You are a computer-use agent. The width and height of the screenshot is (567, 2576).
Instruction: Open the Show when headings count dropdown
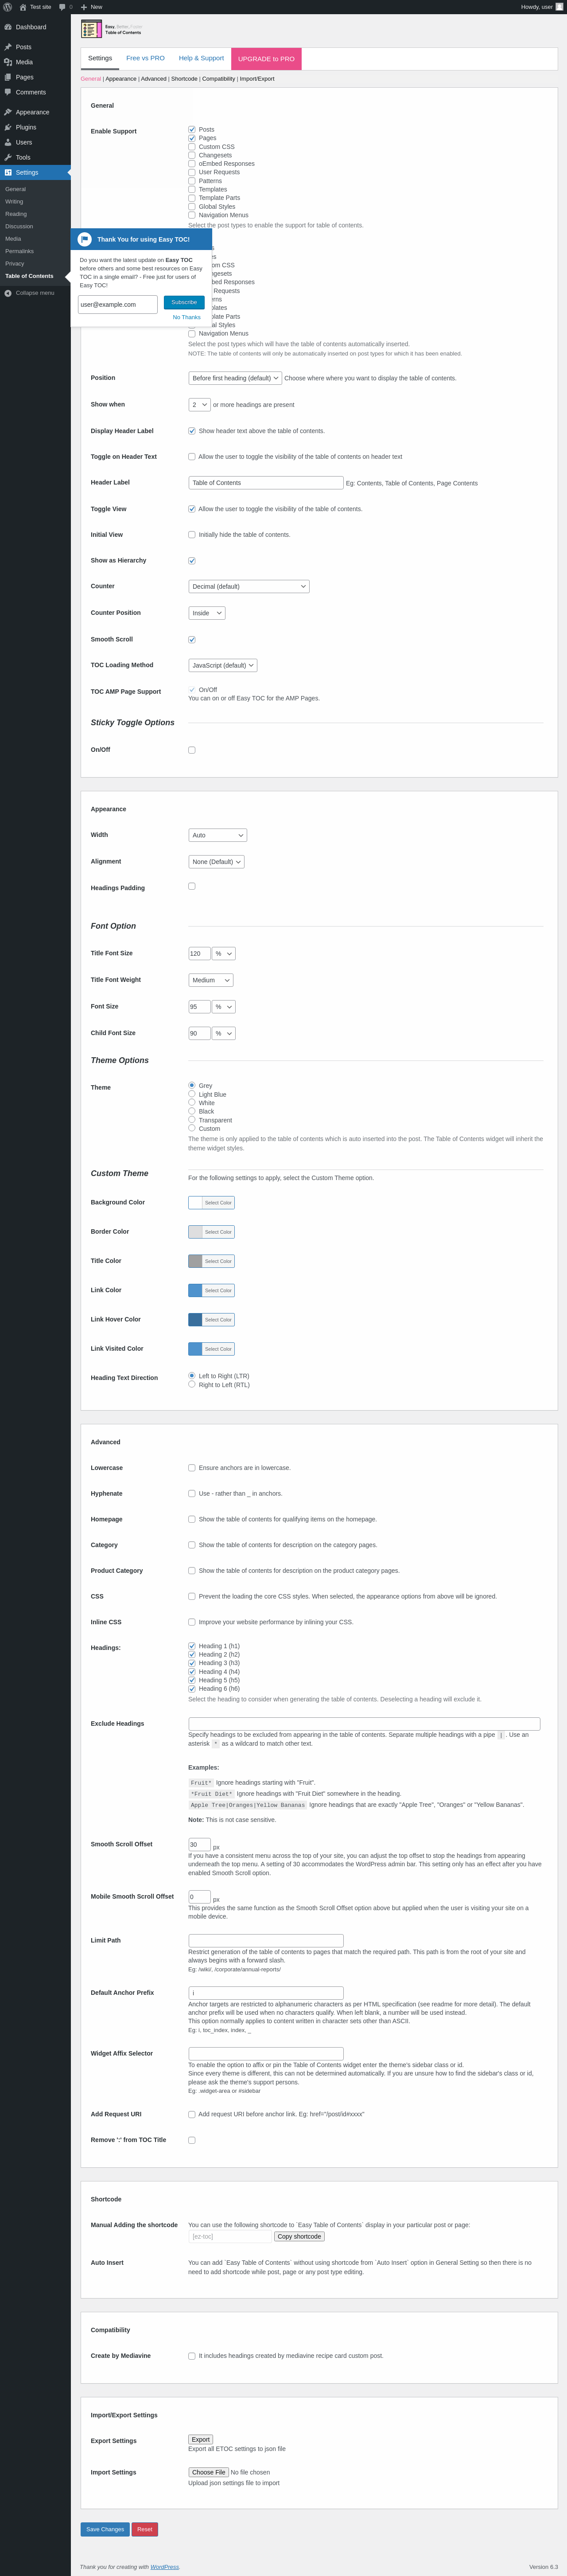[199, 405]
